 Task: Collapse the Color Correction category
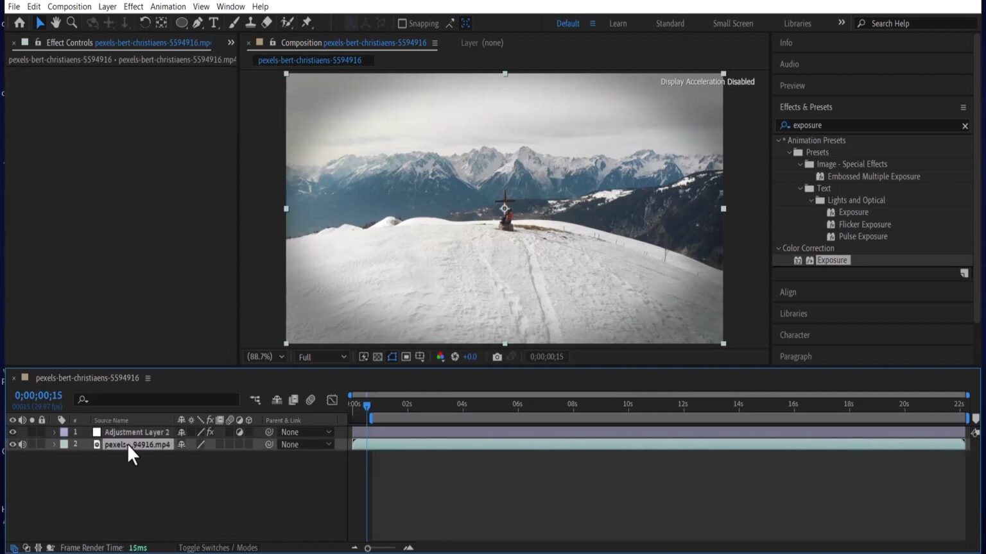click(x=779, y=248)
